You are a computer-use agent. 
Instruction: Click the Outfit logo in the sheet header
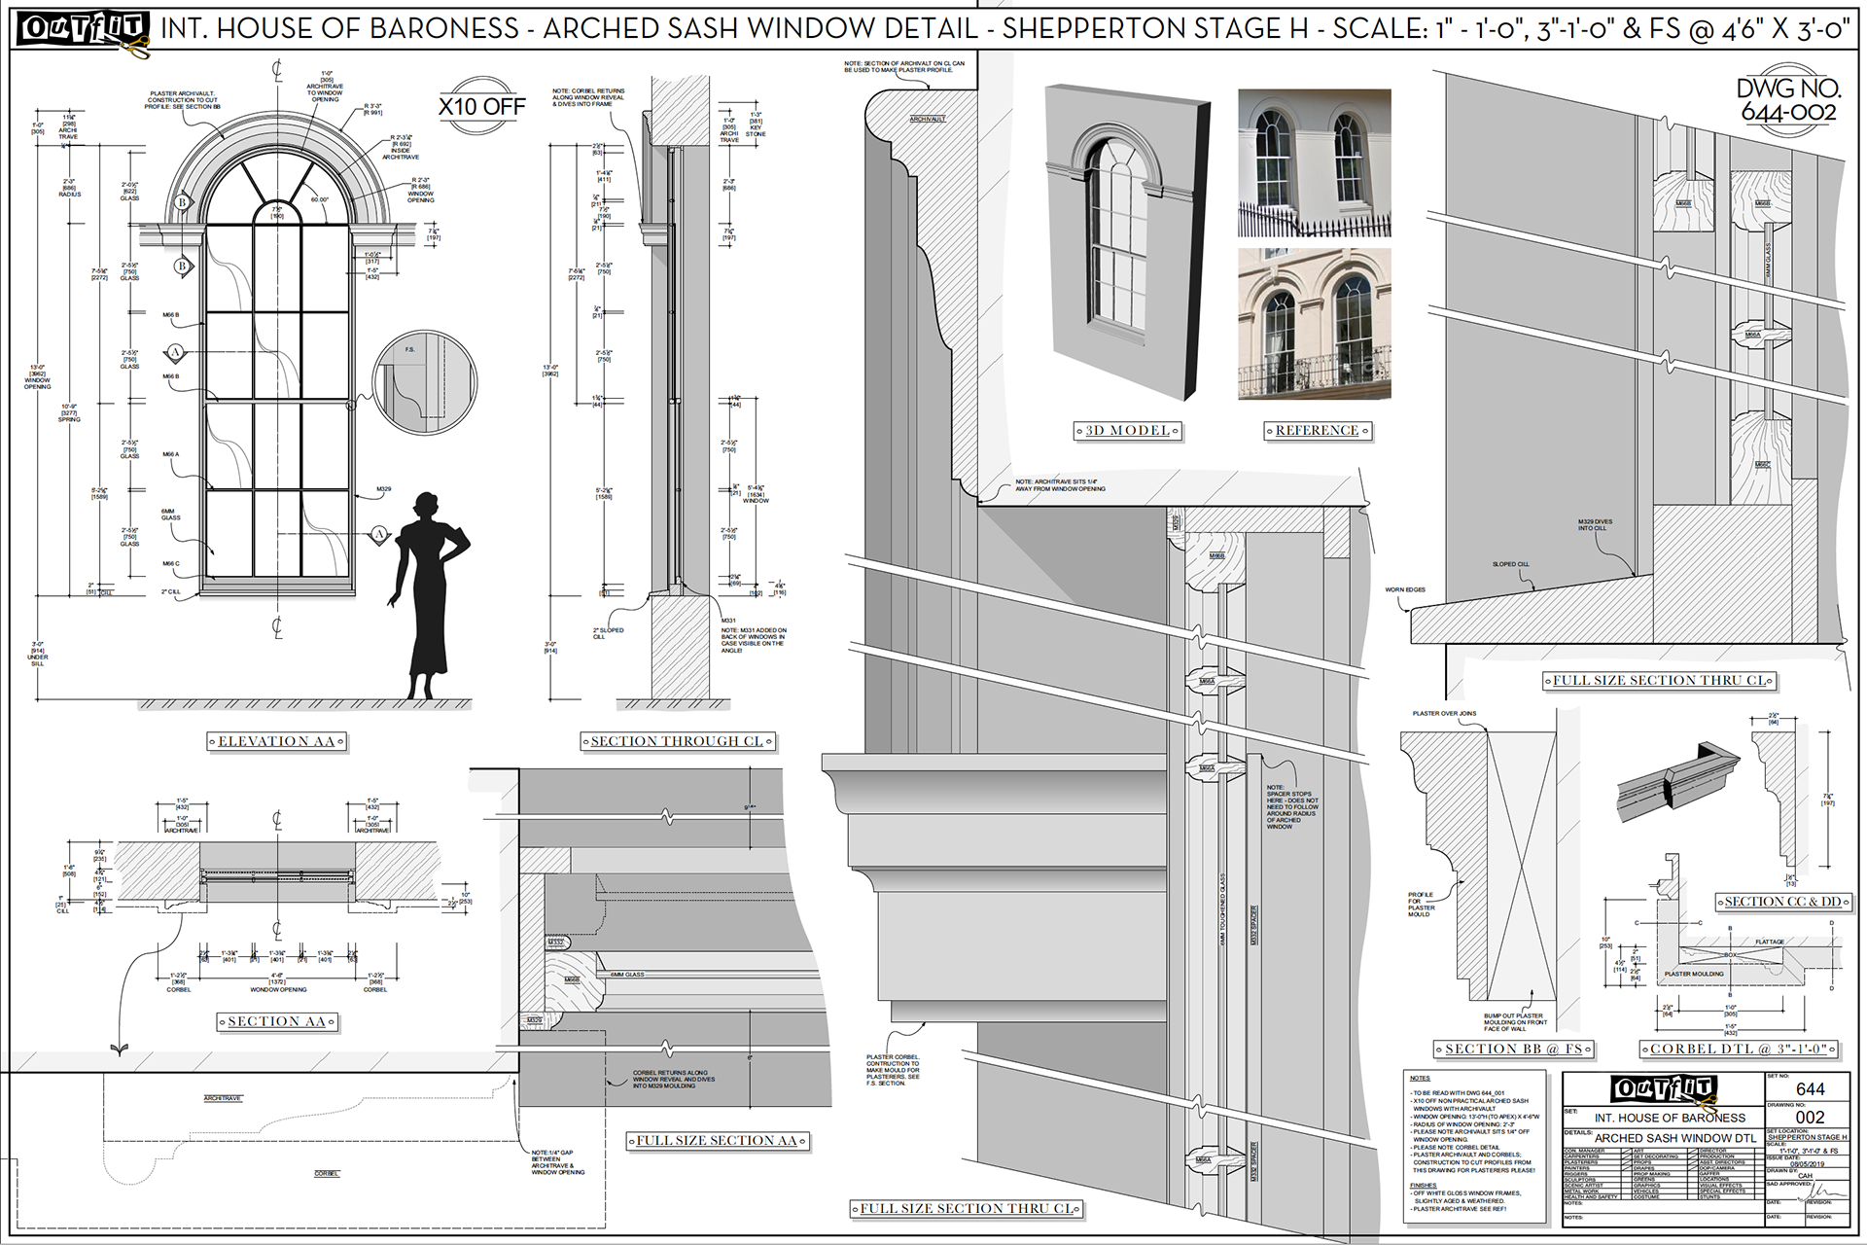pyautogui.click(x=83, y=31)
